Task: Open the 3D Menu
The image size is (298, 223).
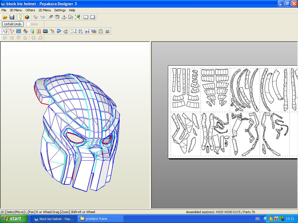Action: (16, 10)
